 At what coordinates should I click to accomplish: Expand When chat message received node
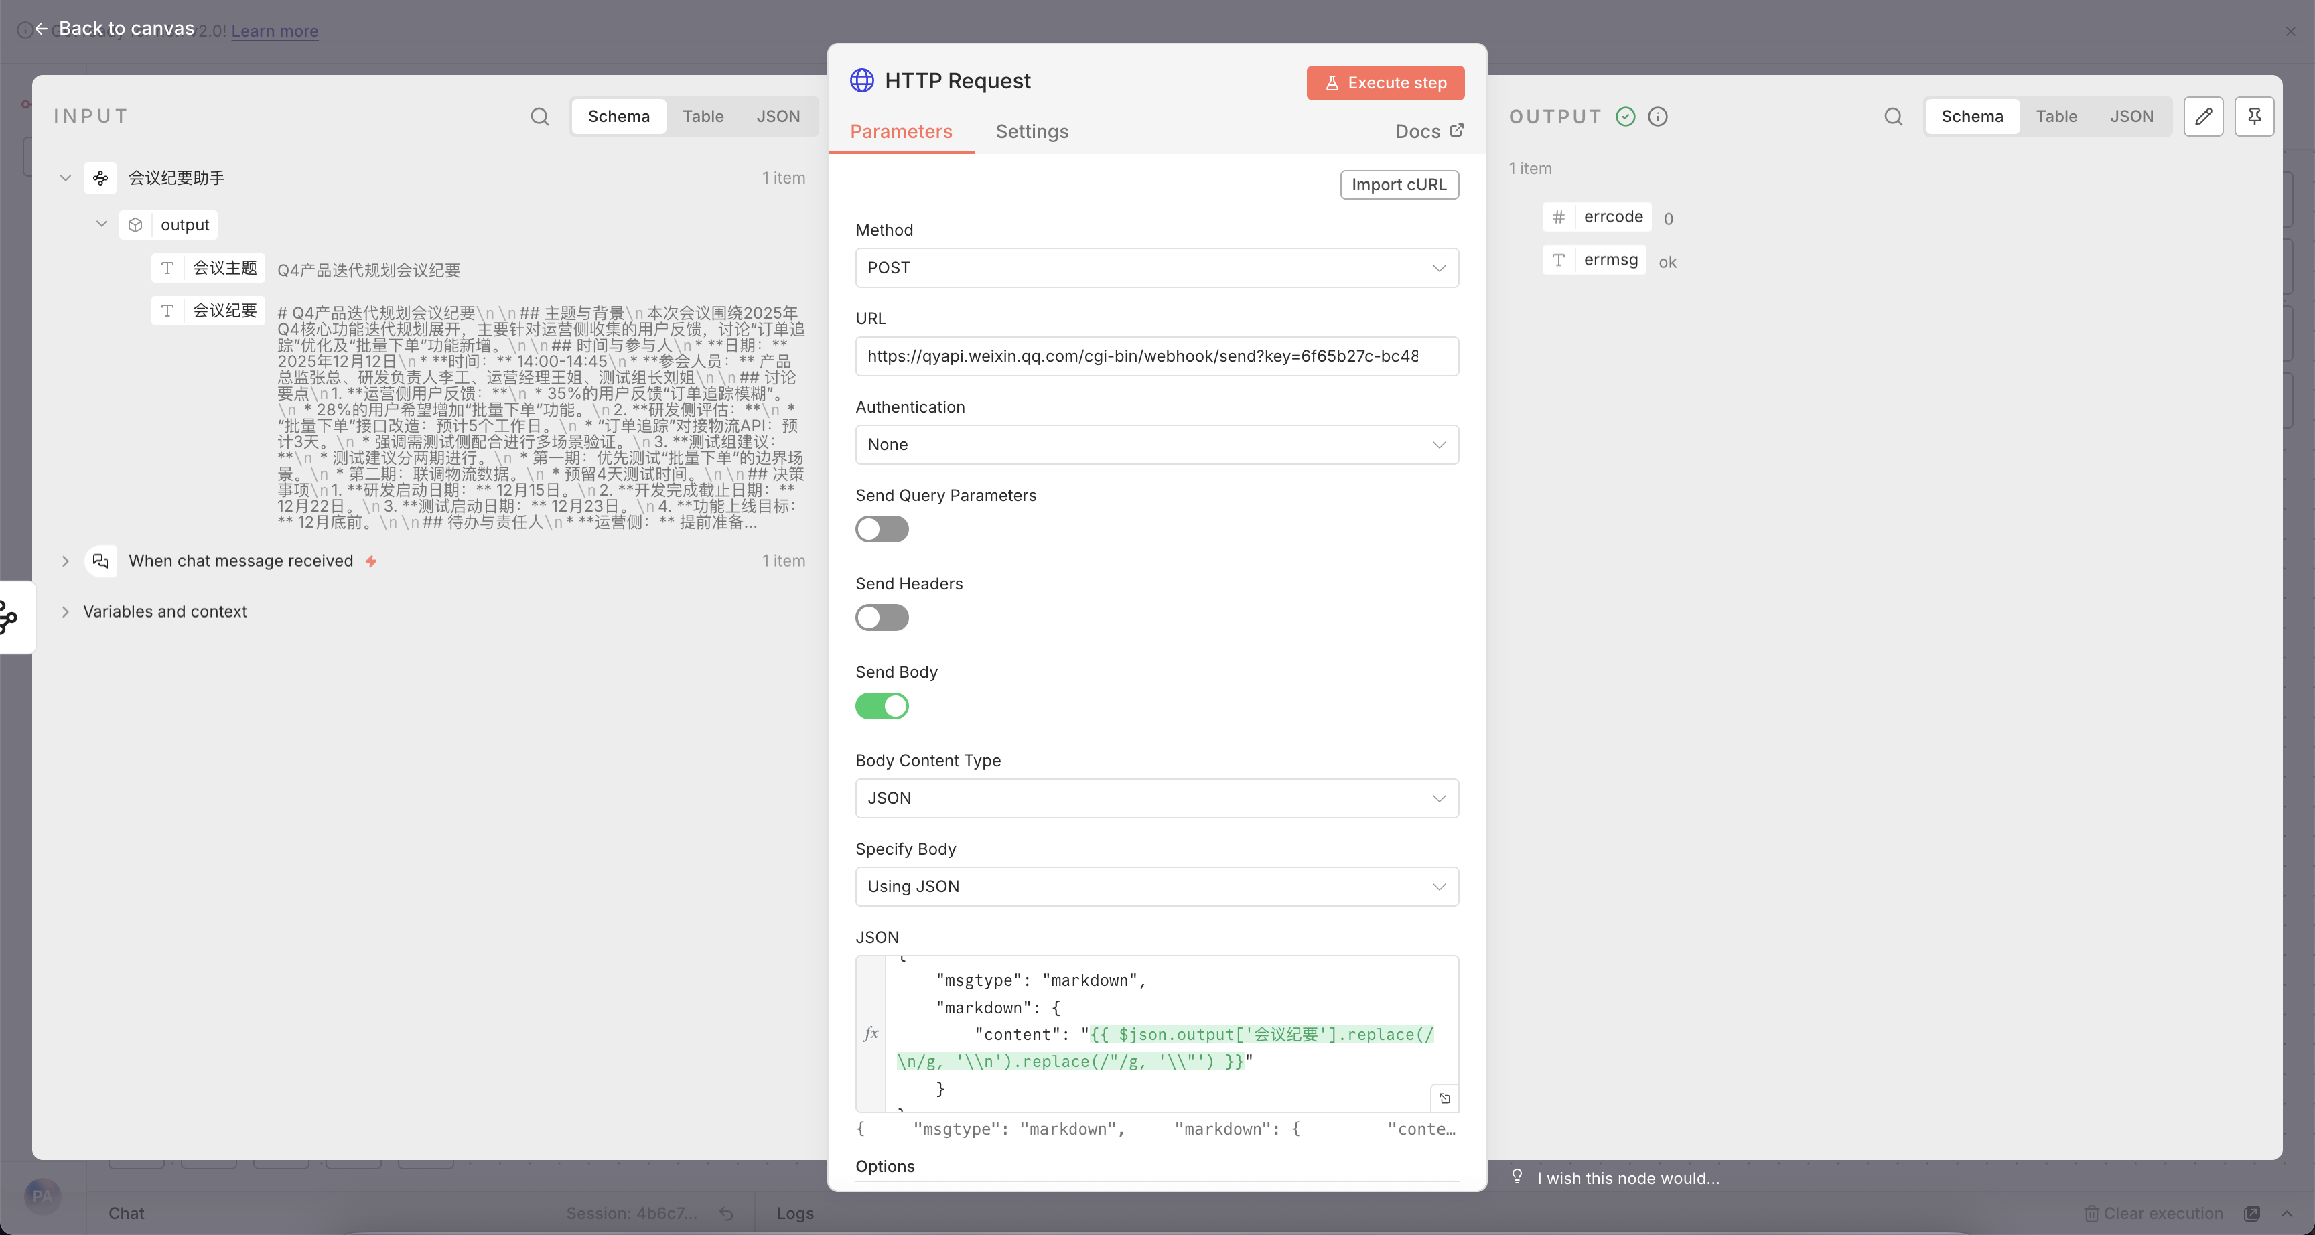pyautogui.click(x=66, y=561)
